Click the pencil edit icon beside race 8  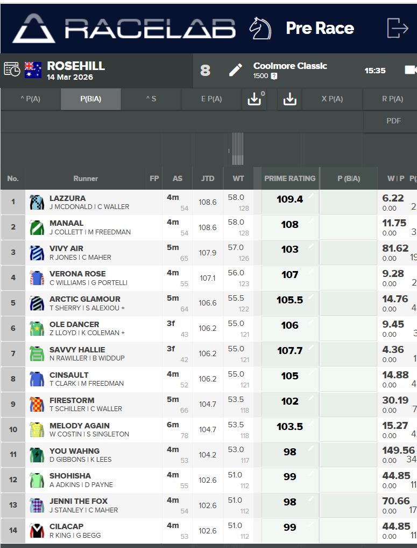pos(235,71)
